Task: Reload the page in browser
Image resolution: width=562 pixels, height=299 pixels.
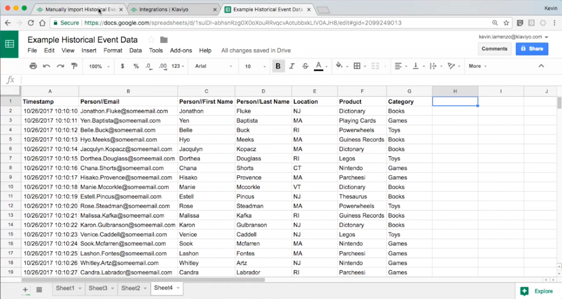Action: [x=31, y=22]
